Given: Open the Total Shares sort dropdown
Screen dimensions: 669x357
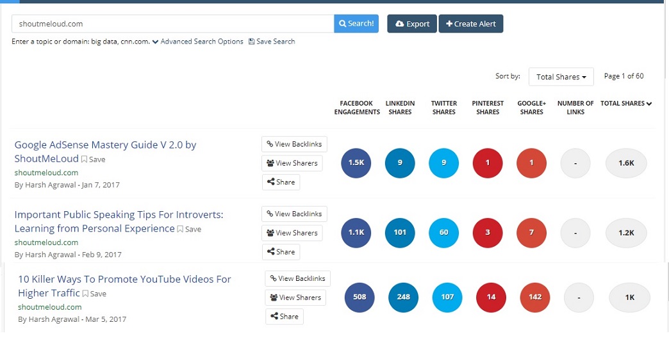Looking at the screenshot, I should pos(561,77).
